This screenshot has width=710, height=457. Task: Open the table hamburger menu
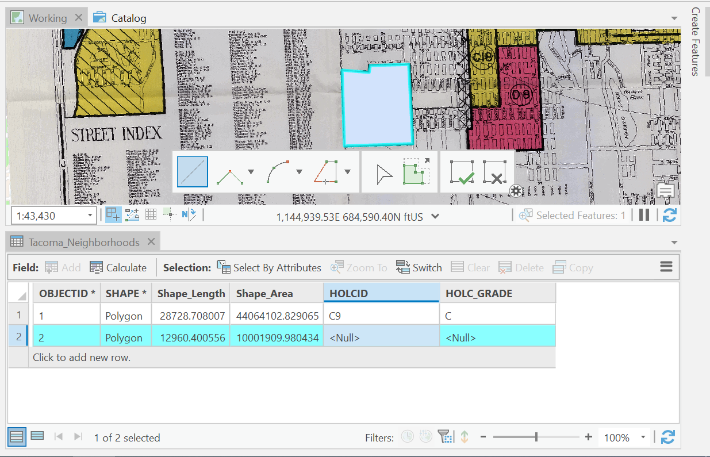click(666, 267)
